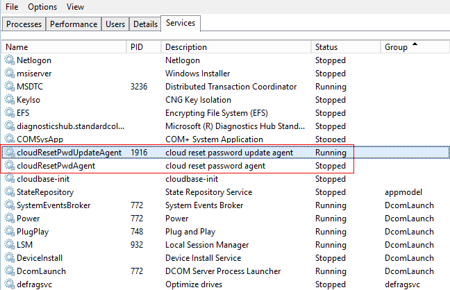450x290 pixels.
Task: Go to the Details tab
Action: [145, 24]
